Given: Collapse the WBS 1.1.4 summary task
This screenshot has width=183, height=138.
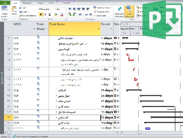Looking at the screenshot, I should (x=56, y=48).
